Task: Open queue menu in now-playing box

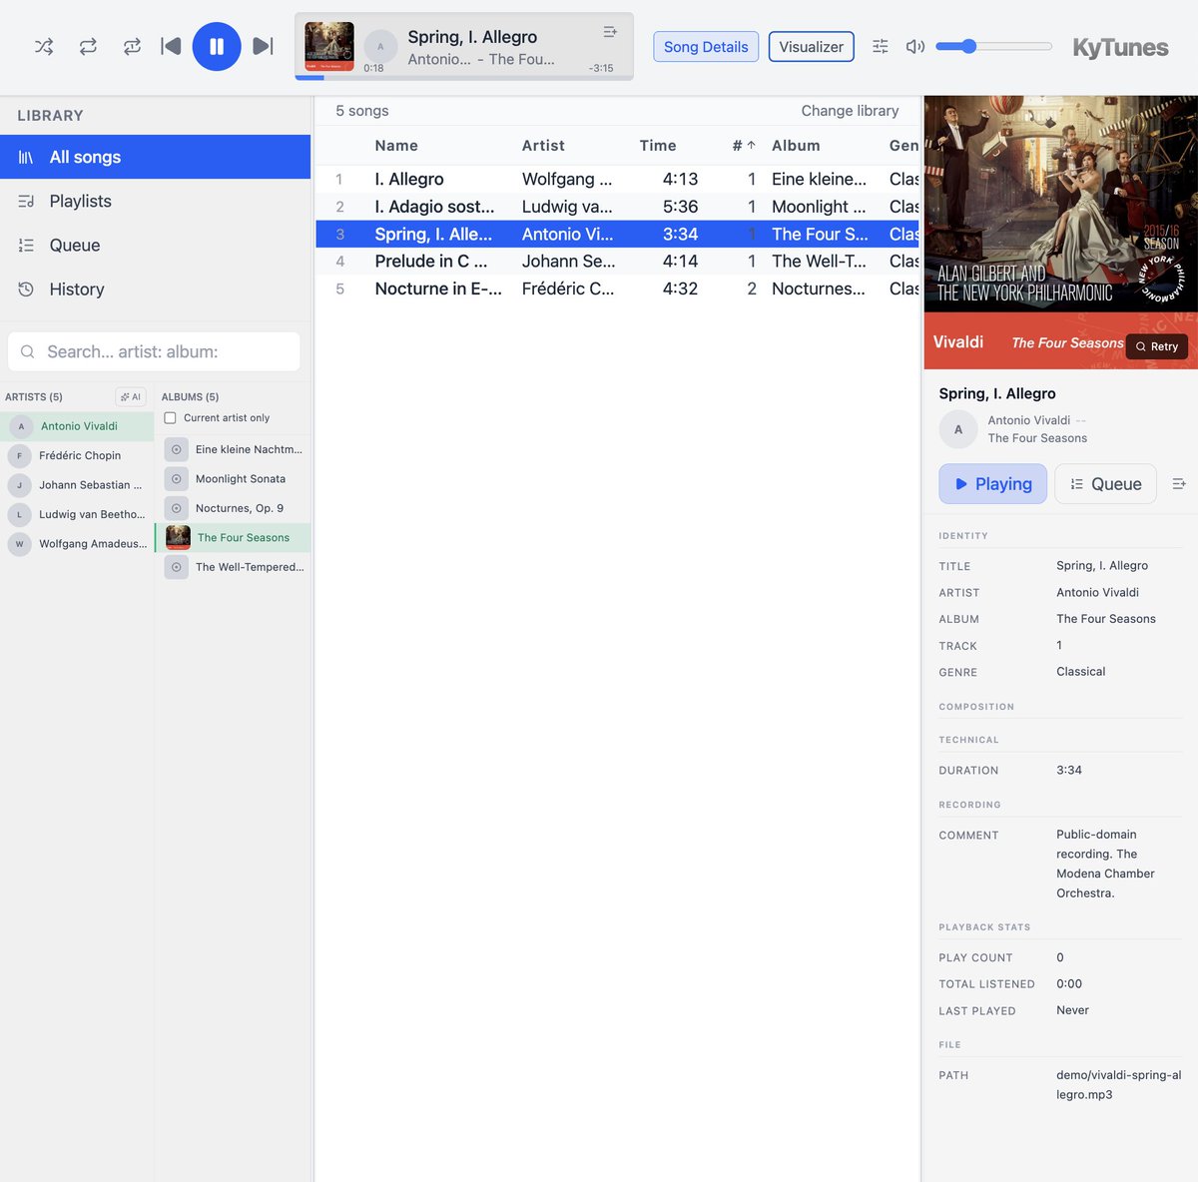Action: (x=610, y=32)
